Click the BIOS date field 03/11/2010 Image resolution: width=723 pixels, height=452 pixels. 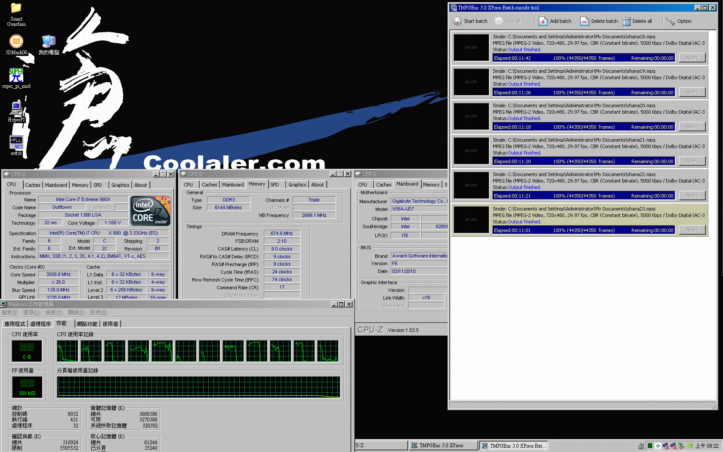(419, 271)
